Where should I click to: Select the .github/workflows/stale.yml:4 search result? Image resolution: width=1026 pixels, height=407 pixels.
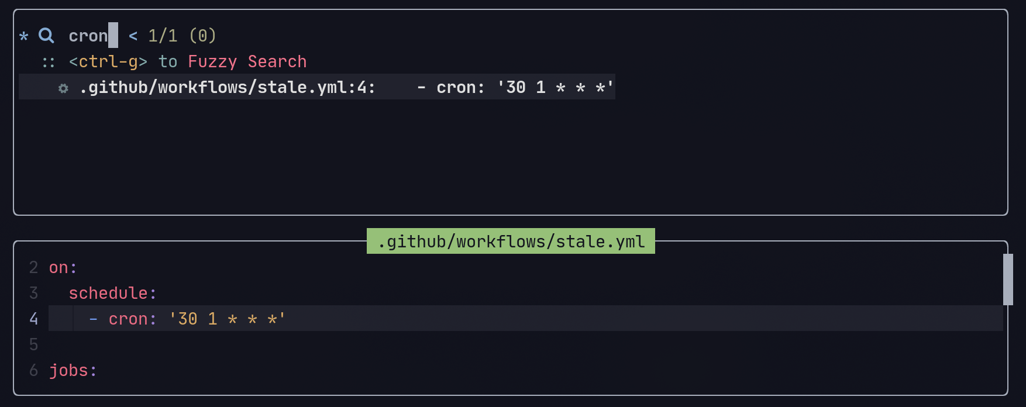317,87
